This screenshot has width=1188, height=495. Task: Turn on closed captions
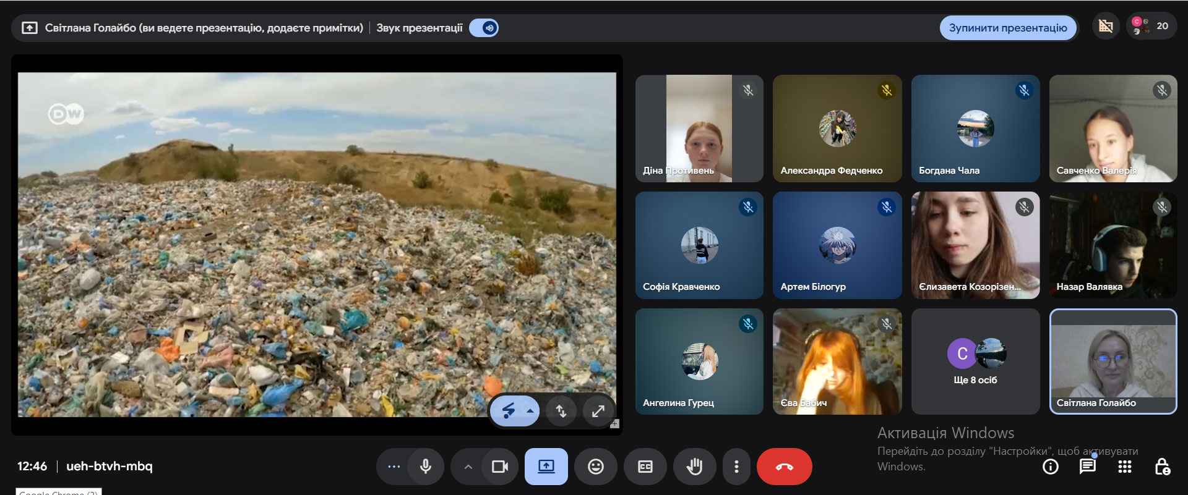tap(645, 467)
